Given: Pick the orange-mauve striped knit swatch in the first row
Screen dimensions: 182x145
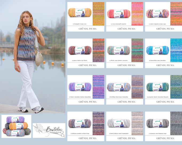Looking at the screenshot, I should 176,14.
